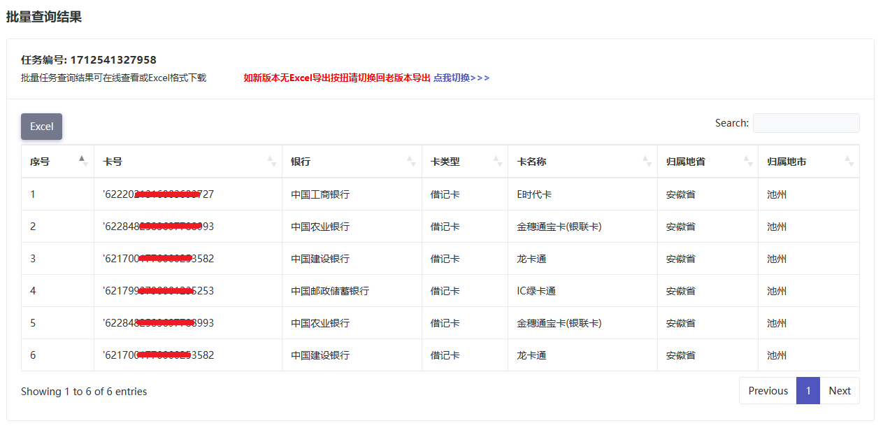Viewport: 883px width, 428px height.
Task: Go to the Next page
Action: tap(840, 391)
